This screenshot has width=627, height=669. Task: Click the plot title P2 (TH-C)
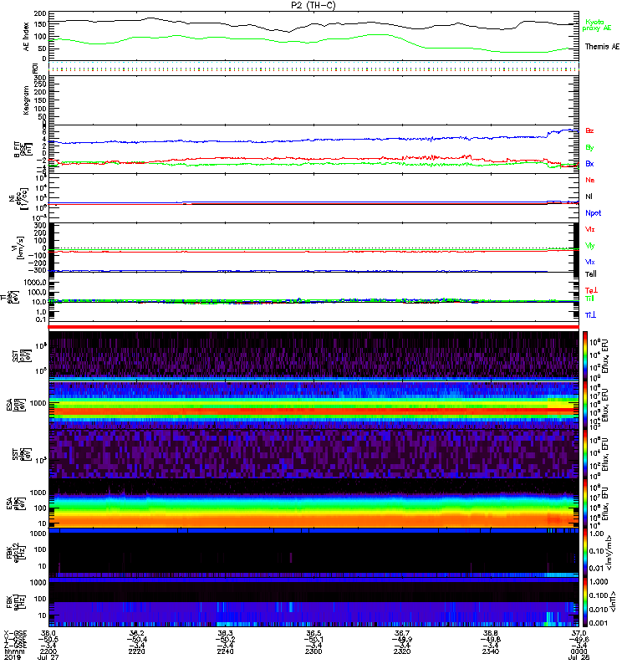(x=313, y=5)
